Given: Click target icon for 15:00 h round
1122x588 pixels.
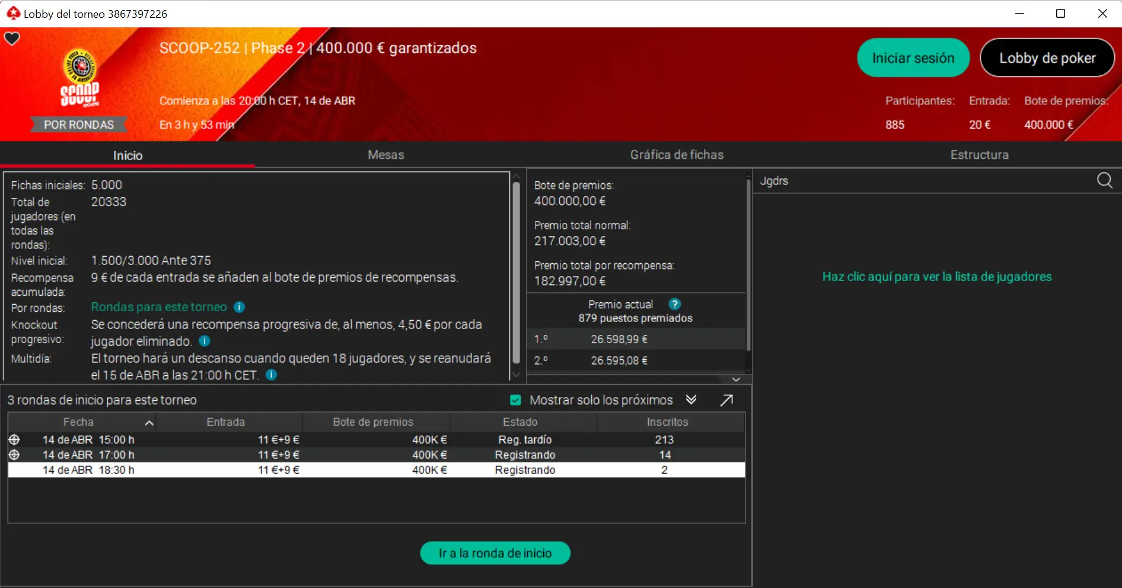Looking at the screenshot, I should tap(14, 440).
